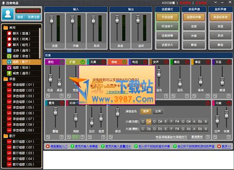Reset the 延迟/强度 effect panel
The width and height of the screenshot is (234, 170).
click(90, 137)
